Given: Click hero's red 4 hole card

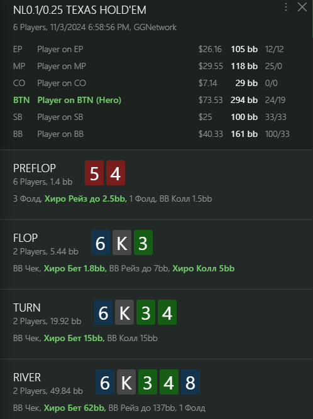Looking at the screenshot, I should point(116,173).
